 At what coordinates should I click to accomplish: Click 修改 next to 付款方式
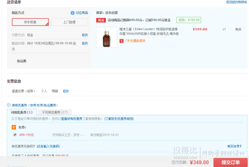(x=85, y=35)
